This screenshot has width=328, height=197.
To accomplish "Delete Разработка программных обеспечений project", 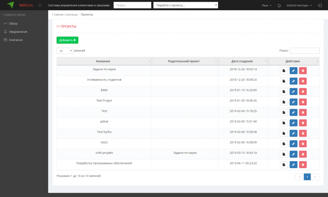I will 303,165.
